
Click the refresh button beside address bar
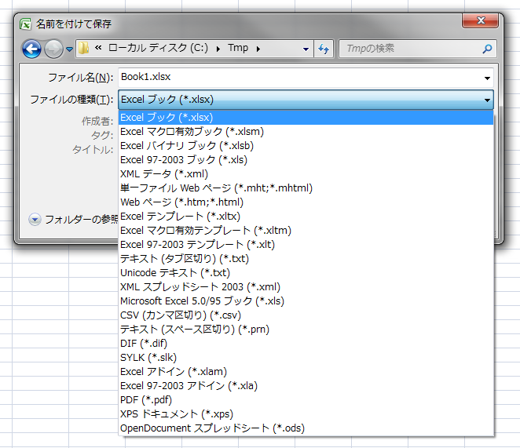[324, 49]
